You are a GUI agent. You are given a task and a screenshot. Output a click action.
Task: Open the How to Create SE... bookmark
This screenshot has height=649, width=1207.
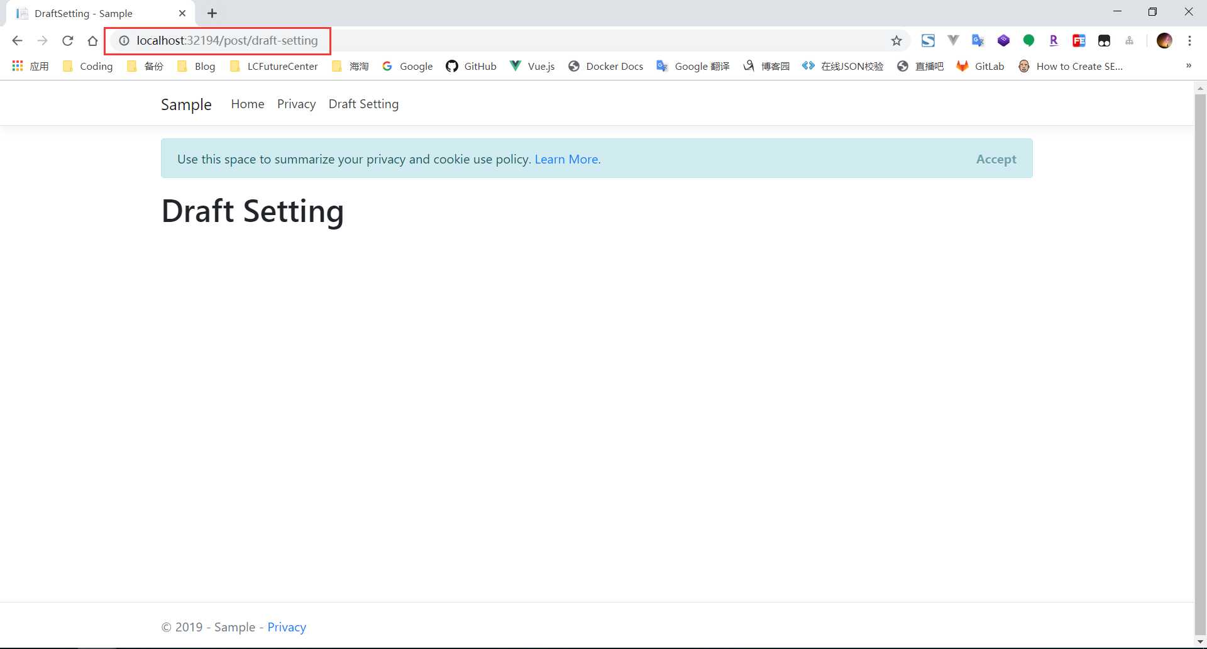point(1070,66)
